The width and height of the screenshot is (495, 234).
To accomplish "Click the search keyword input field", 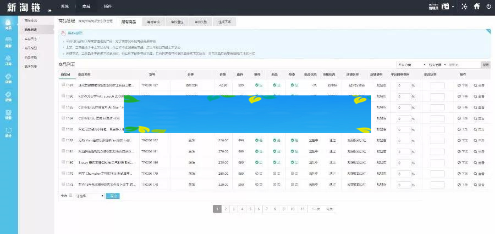I will click(464, 64).
